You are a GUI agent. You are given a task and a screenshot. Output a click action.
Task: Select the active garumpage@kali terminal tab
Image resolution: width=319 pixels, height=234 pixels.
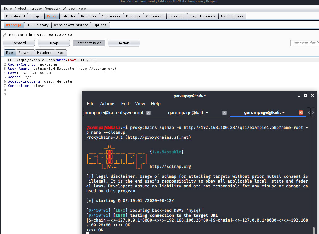click(264, 112)
